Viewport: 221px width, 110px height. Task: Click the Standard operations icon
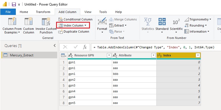[162, 22]
